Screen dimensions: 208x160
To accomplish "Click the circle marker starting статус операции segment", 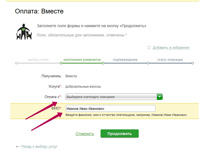I will pyautogui.click(x=148, y=63).
